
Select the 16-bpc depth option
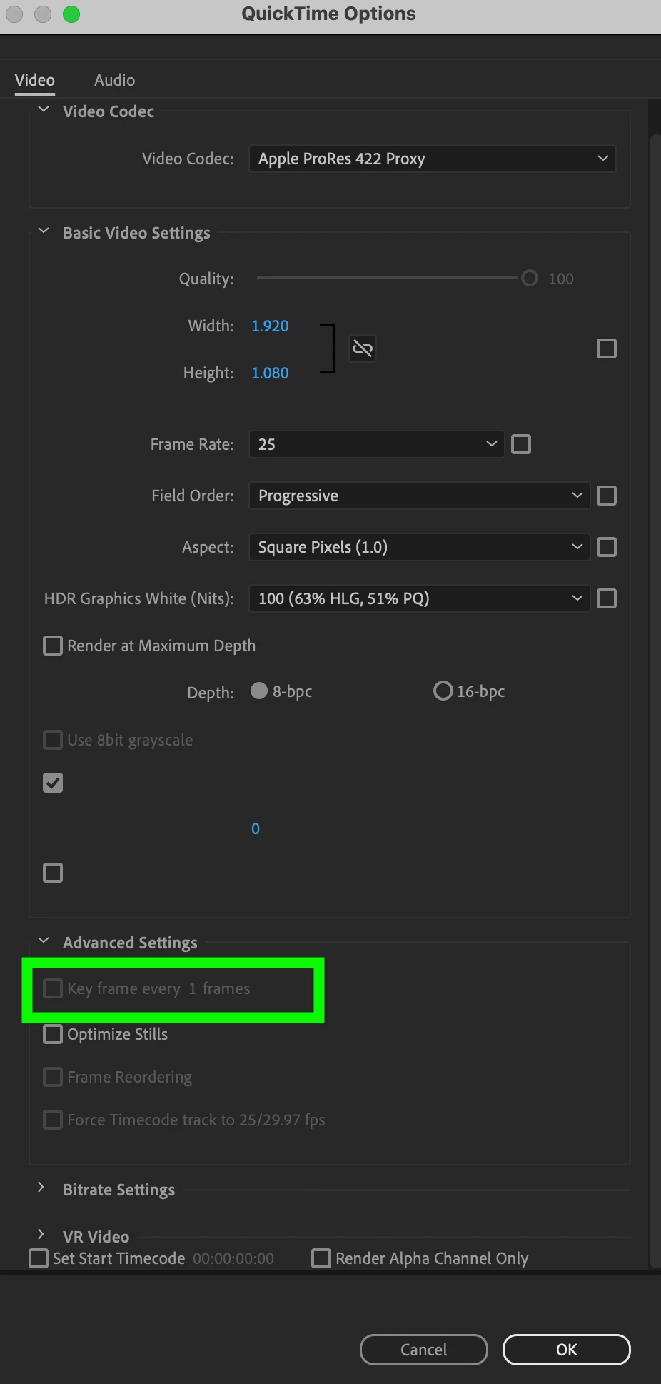click(443, 691)
